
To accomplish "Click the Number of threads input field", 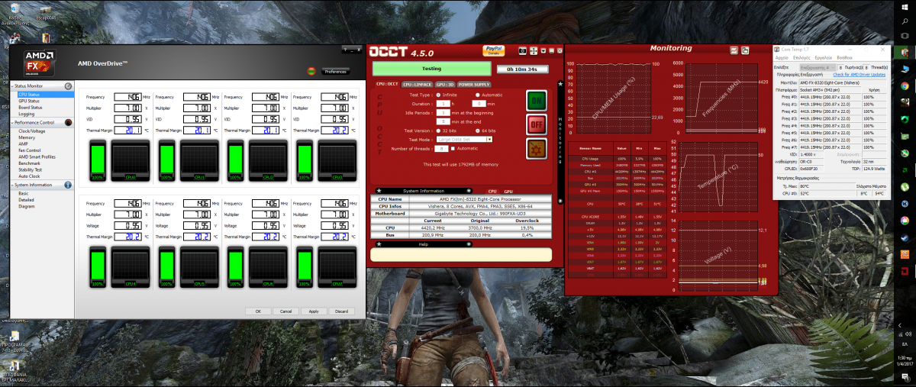I will point(441,148).
